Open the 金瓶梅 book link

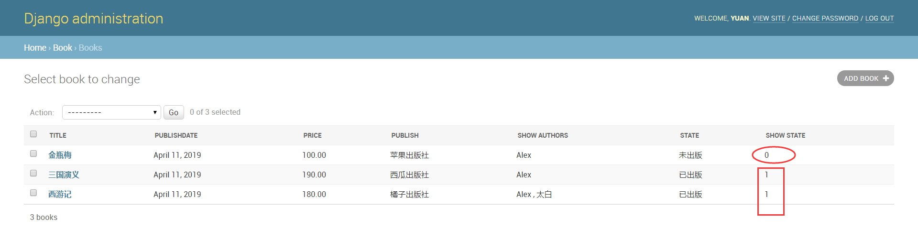[x=60, y=155]
